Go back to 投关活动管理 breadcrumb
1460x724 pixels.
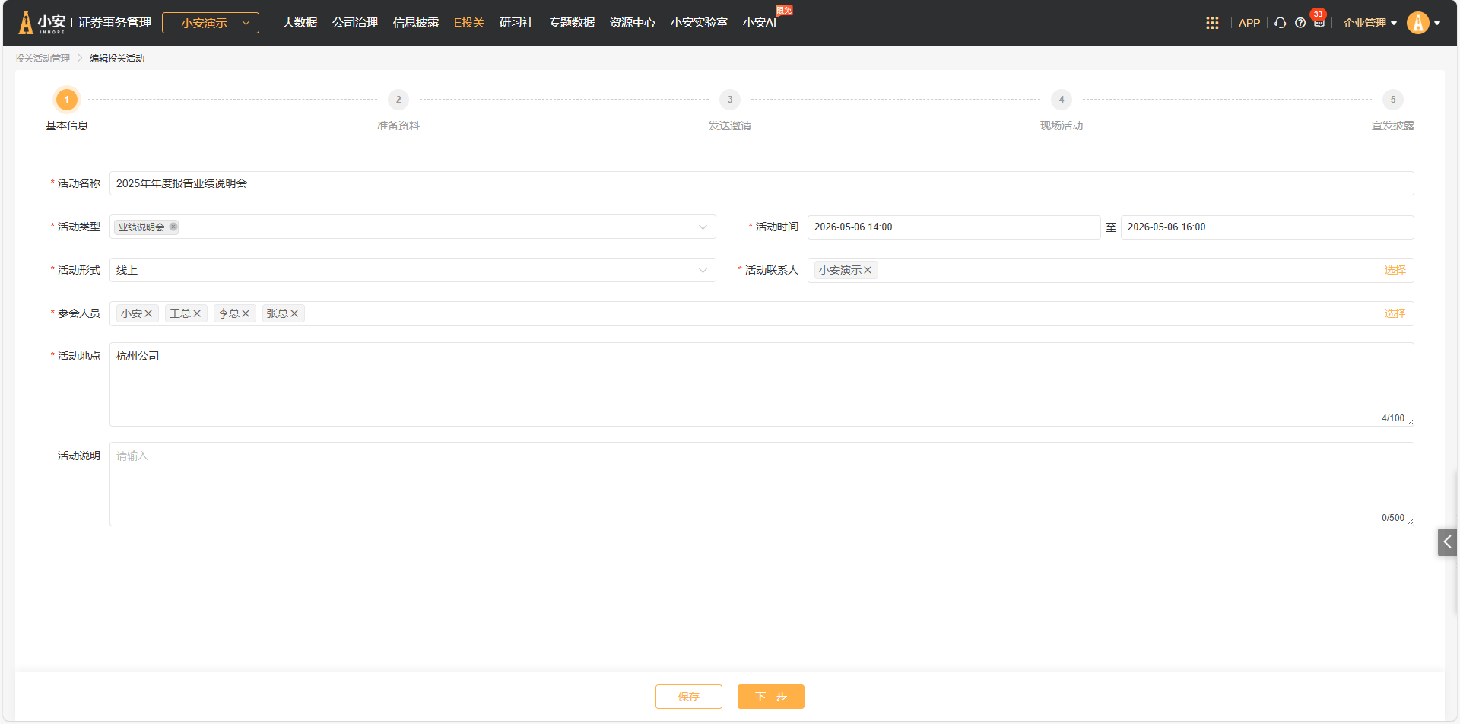(43, 59)
